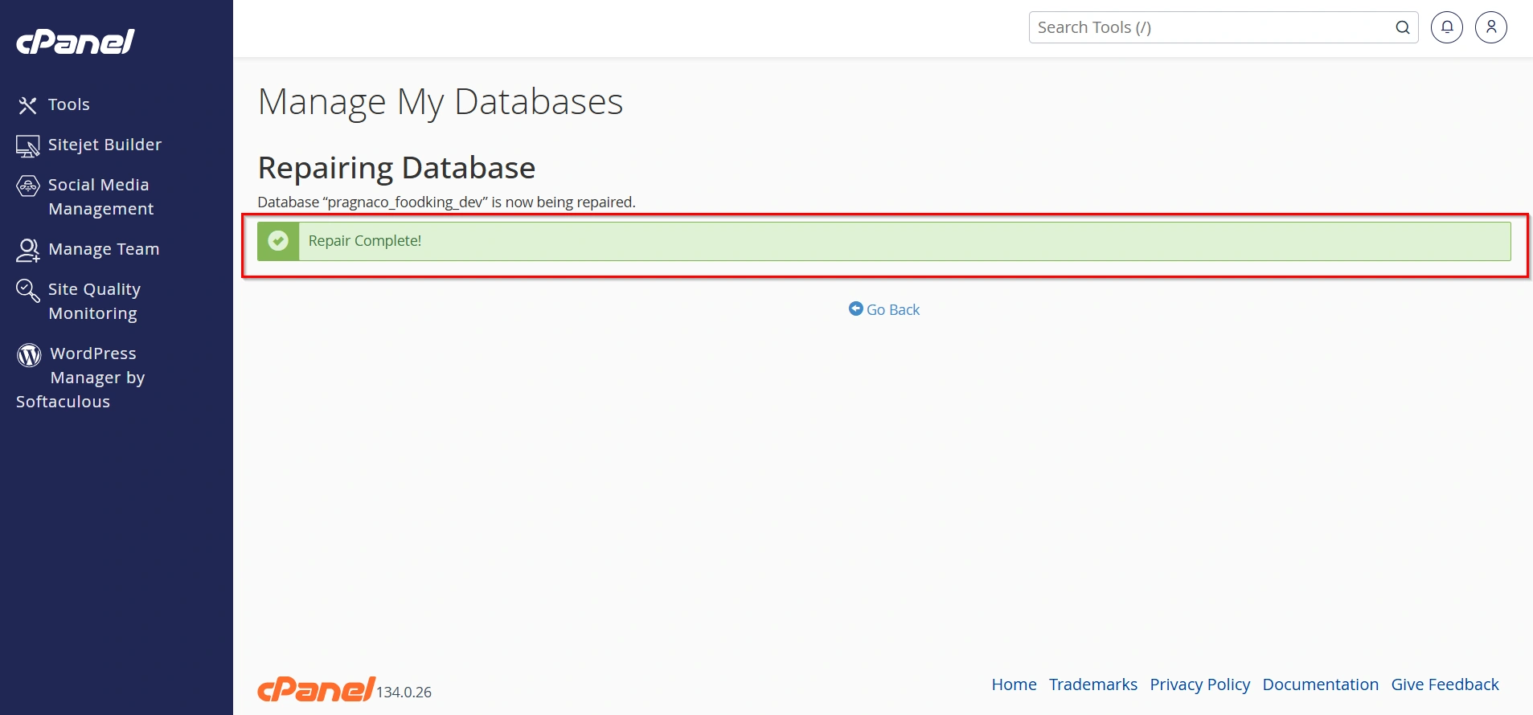Open the user account menu icon
Image resolution: width=1533 pixels, height=715 pixels.
pos(1491,27)
